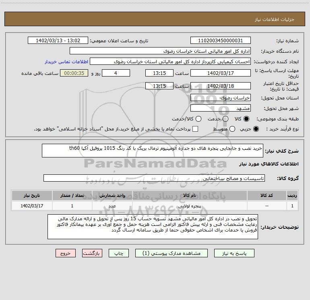Image resolution: width=310 pixels, height=300 pixels.
Task: Click the remaining days field showing 4
Action: pyautogui.click(x=116, y=73)
